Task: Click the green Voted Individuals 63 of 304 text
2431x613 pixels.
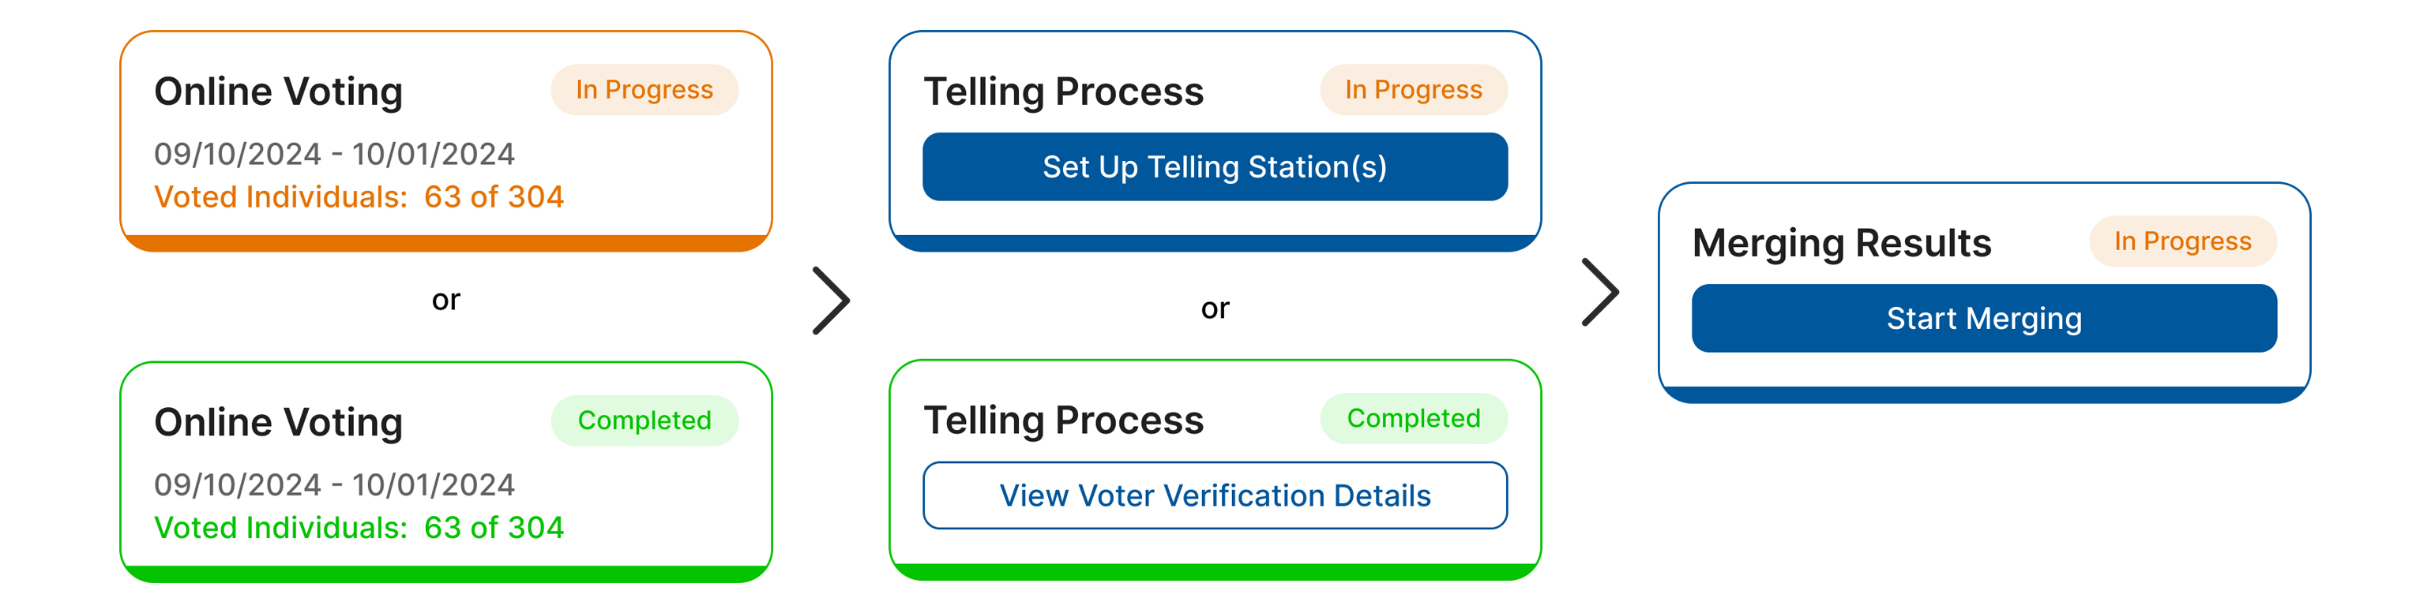Action: tap(359, 528)
